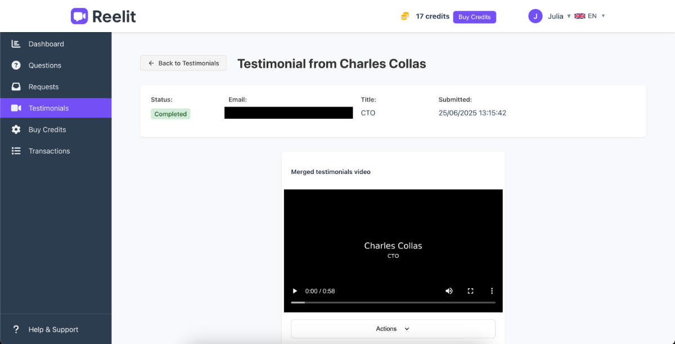Image resolution: width=675 pixels, height=344 pixels.
Task: Open Help & Support in sidebar
Action: click(x=53, y=329)
